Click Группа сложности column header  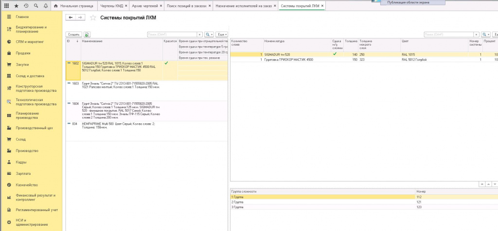tap(323, 192)
